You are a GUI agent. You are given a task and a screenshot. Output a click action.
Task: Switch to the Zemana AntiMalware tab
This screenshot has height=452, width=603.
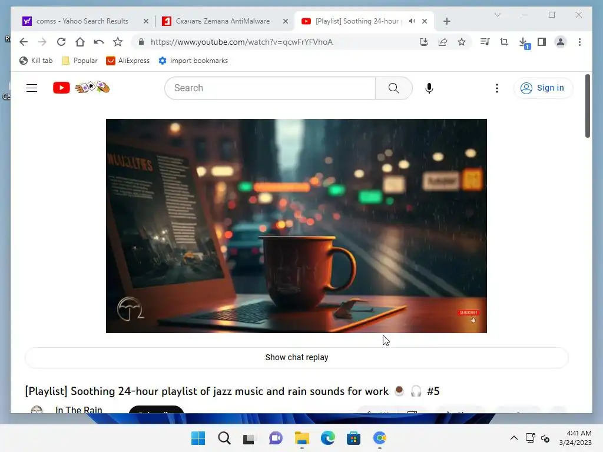[223, 21]
